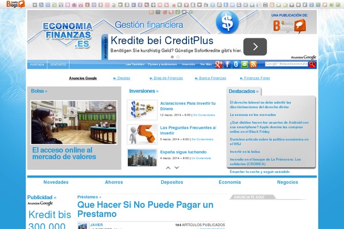The image size is (344, 229).
Task: Switch to the Ahorros tab
Action: pyautogui.click(x=114, y=182)
